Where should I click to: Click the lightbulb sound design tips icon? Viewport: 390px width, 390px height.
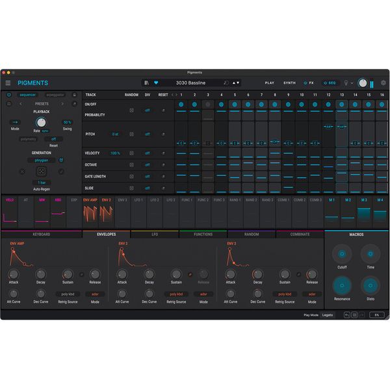[346, 83]
